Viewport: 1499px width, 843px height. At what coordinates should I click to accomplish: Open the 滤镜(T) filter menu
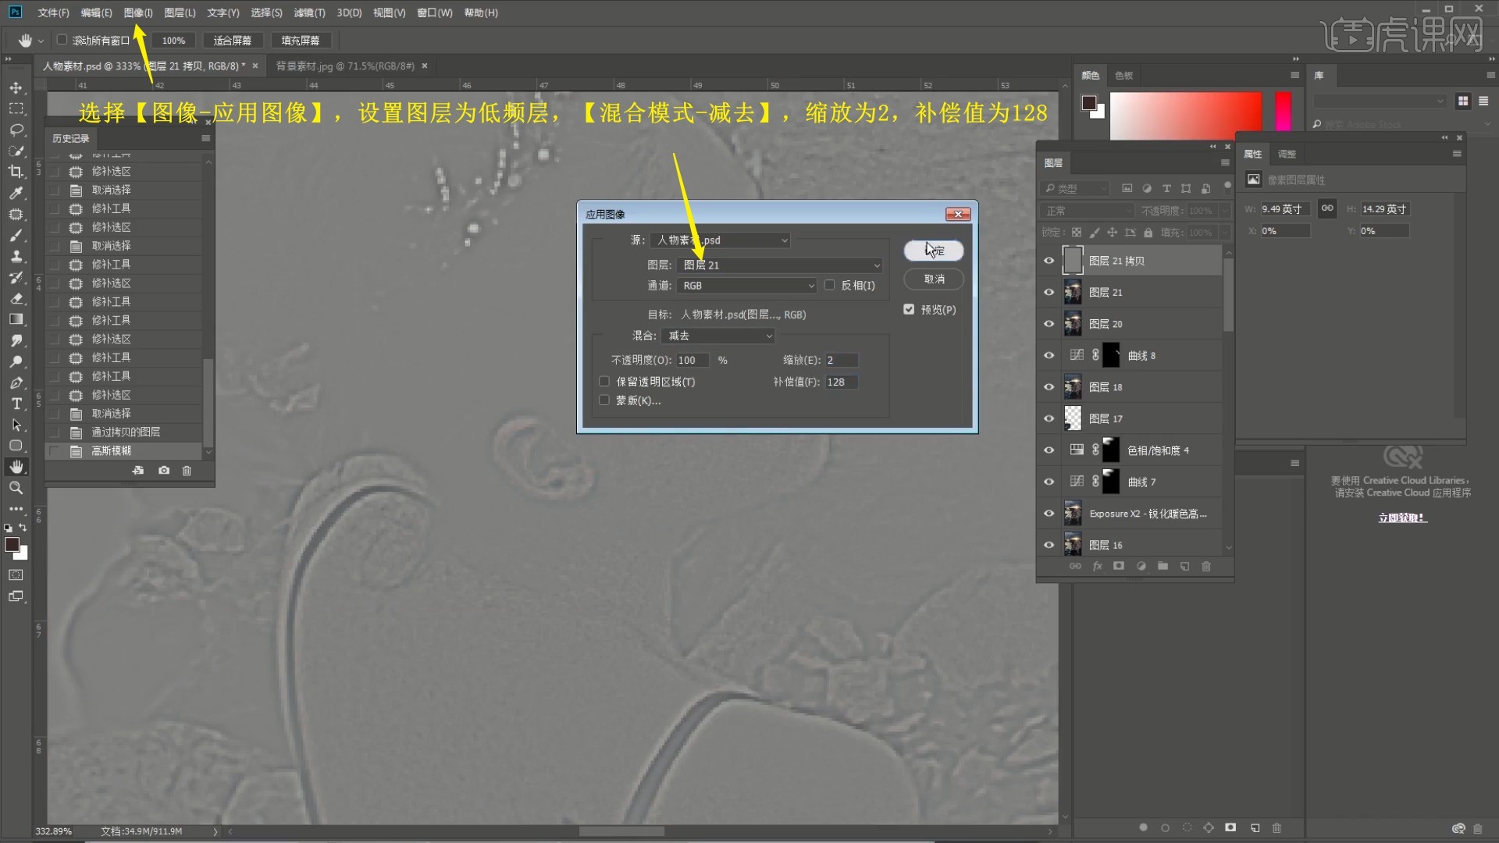(x=309, y=12)
